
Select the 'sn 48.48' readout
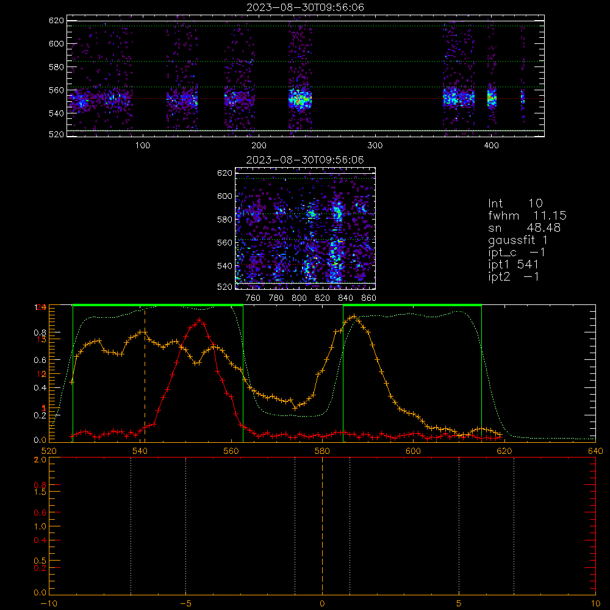point(524,228)
